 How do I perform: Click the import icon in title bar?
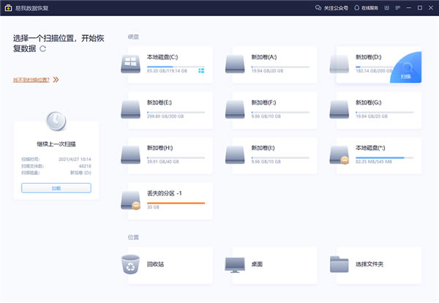coord(385,7)
